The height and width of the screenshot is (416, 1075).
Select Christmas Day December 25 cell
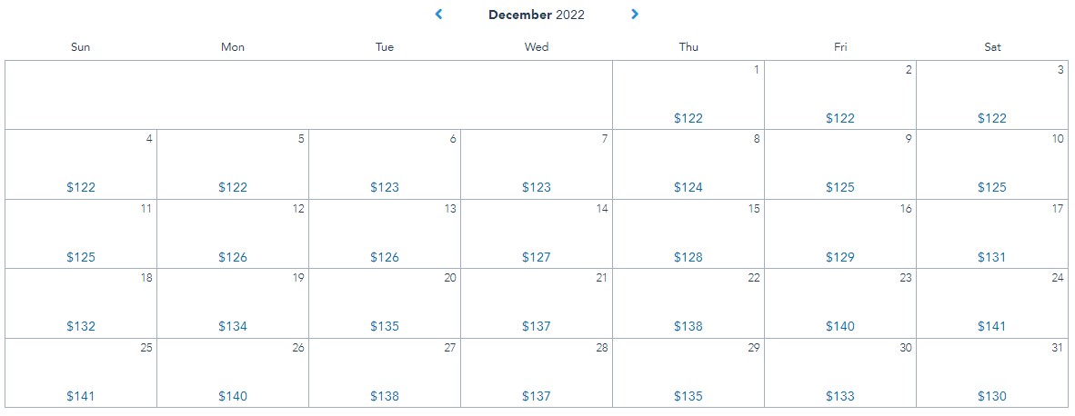coord(81,373)
